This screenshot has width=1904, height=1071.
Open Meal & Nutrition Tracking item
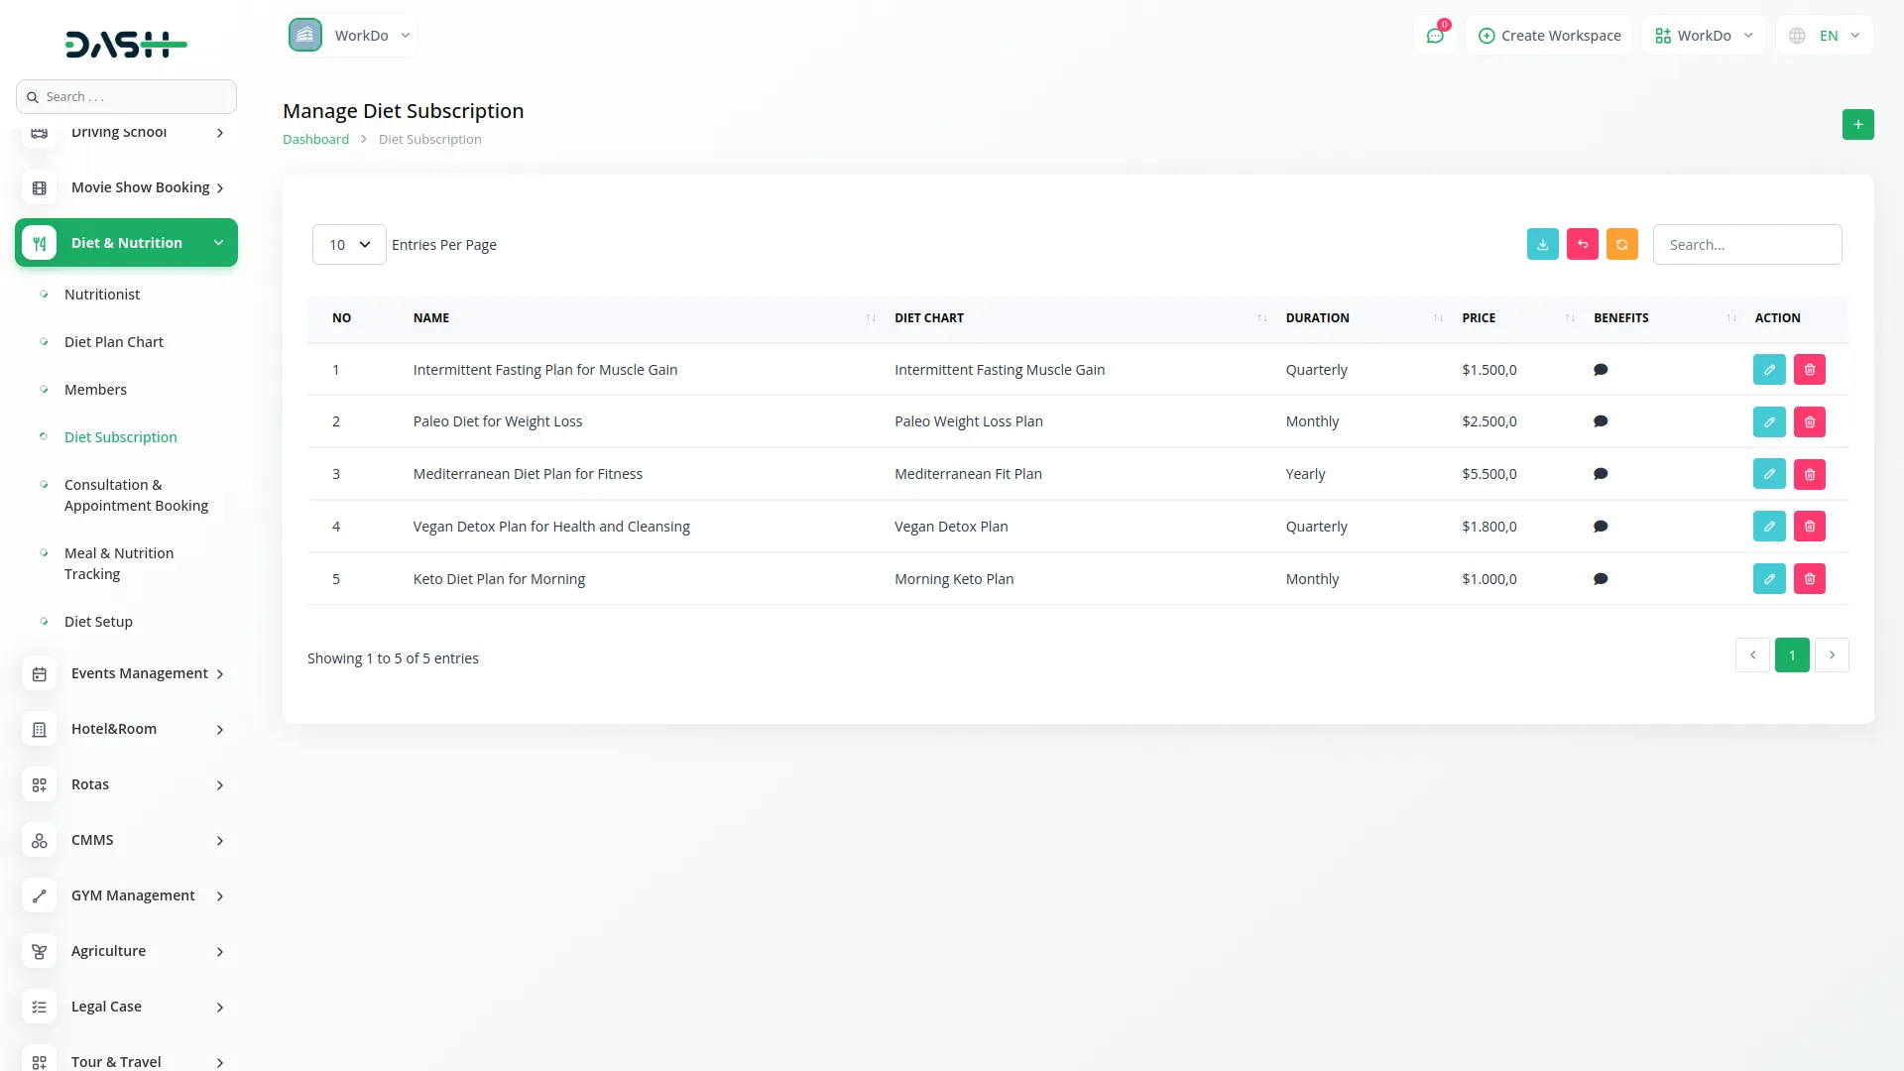118,563
